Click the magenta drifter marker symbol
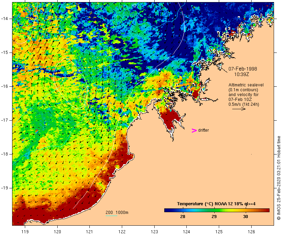This screenshot has height=235, width=283. pos(194,131)
